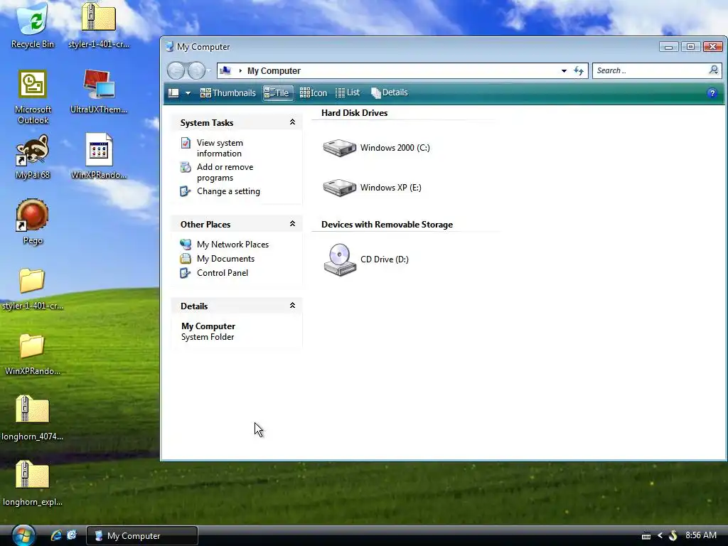Launch Internet Explorer from quick launch

57,535
